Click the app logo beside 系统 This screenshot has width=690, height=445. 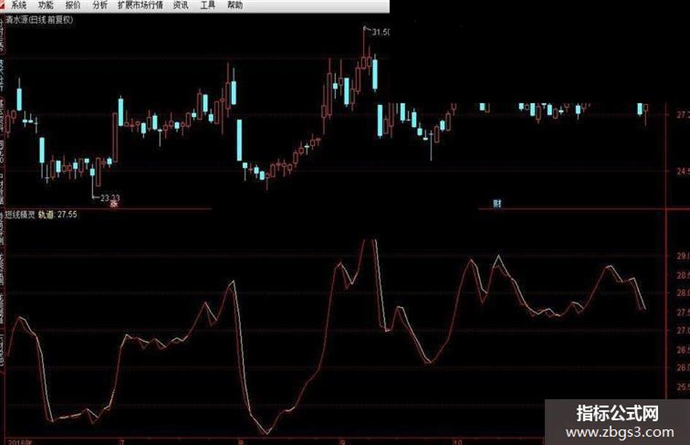(4, 5)
